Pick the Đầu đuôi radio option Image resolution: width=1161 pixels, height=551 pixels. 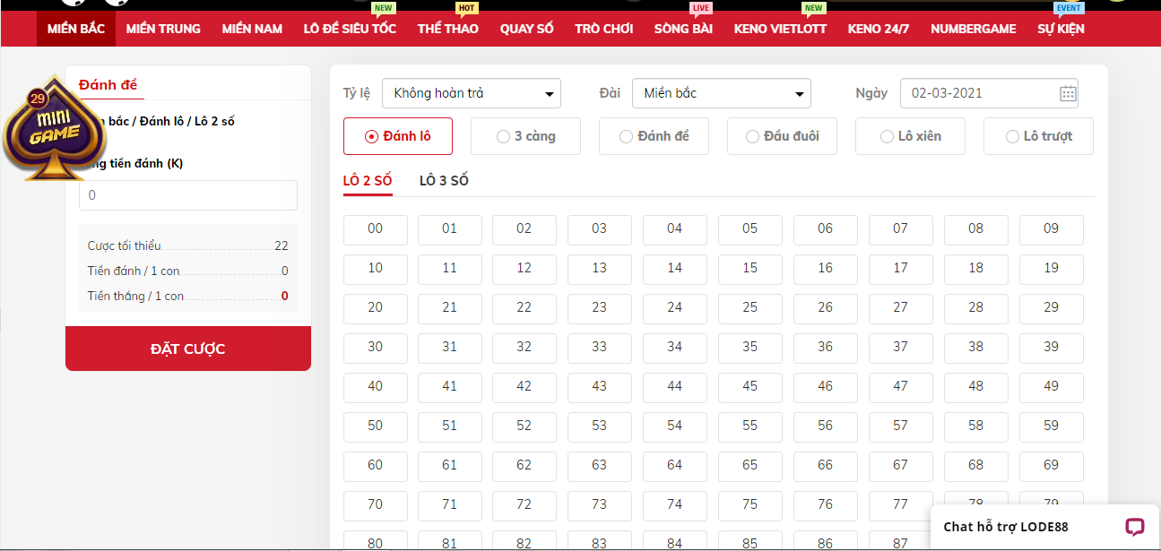[x=782, y=136]
